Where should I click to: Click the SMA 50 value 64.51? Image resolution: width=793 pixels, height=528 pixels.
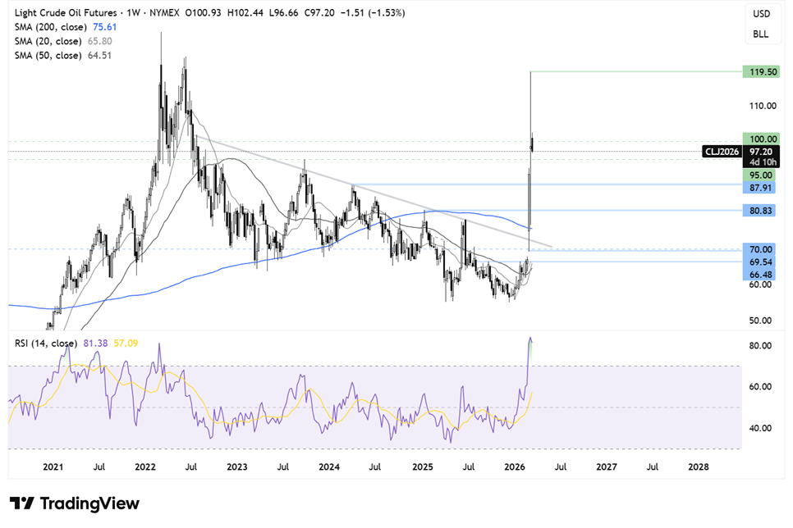pyautogui.click(x=99, y=55)
